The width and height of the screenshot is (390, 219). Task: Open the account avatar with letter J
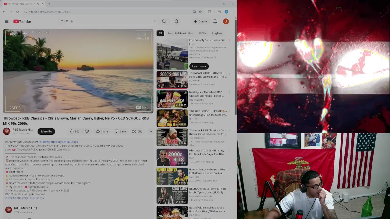pyautogui.click(x=226, y=21)
